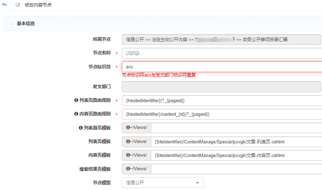Viewport: 322px width, 190px height.
Task: Click the edit icon beside 修改内容节点
Action: pos(17,5)
